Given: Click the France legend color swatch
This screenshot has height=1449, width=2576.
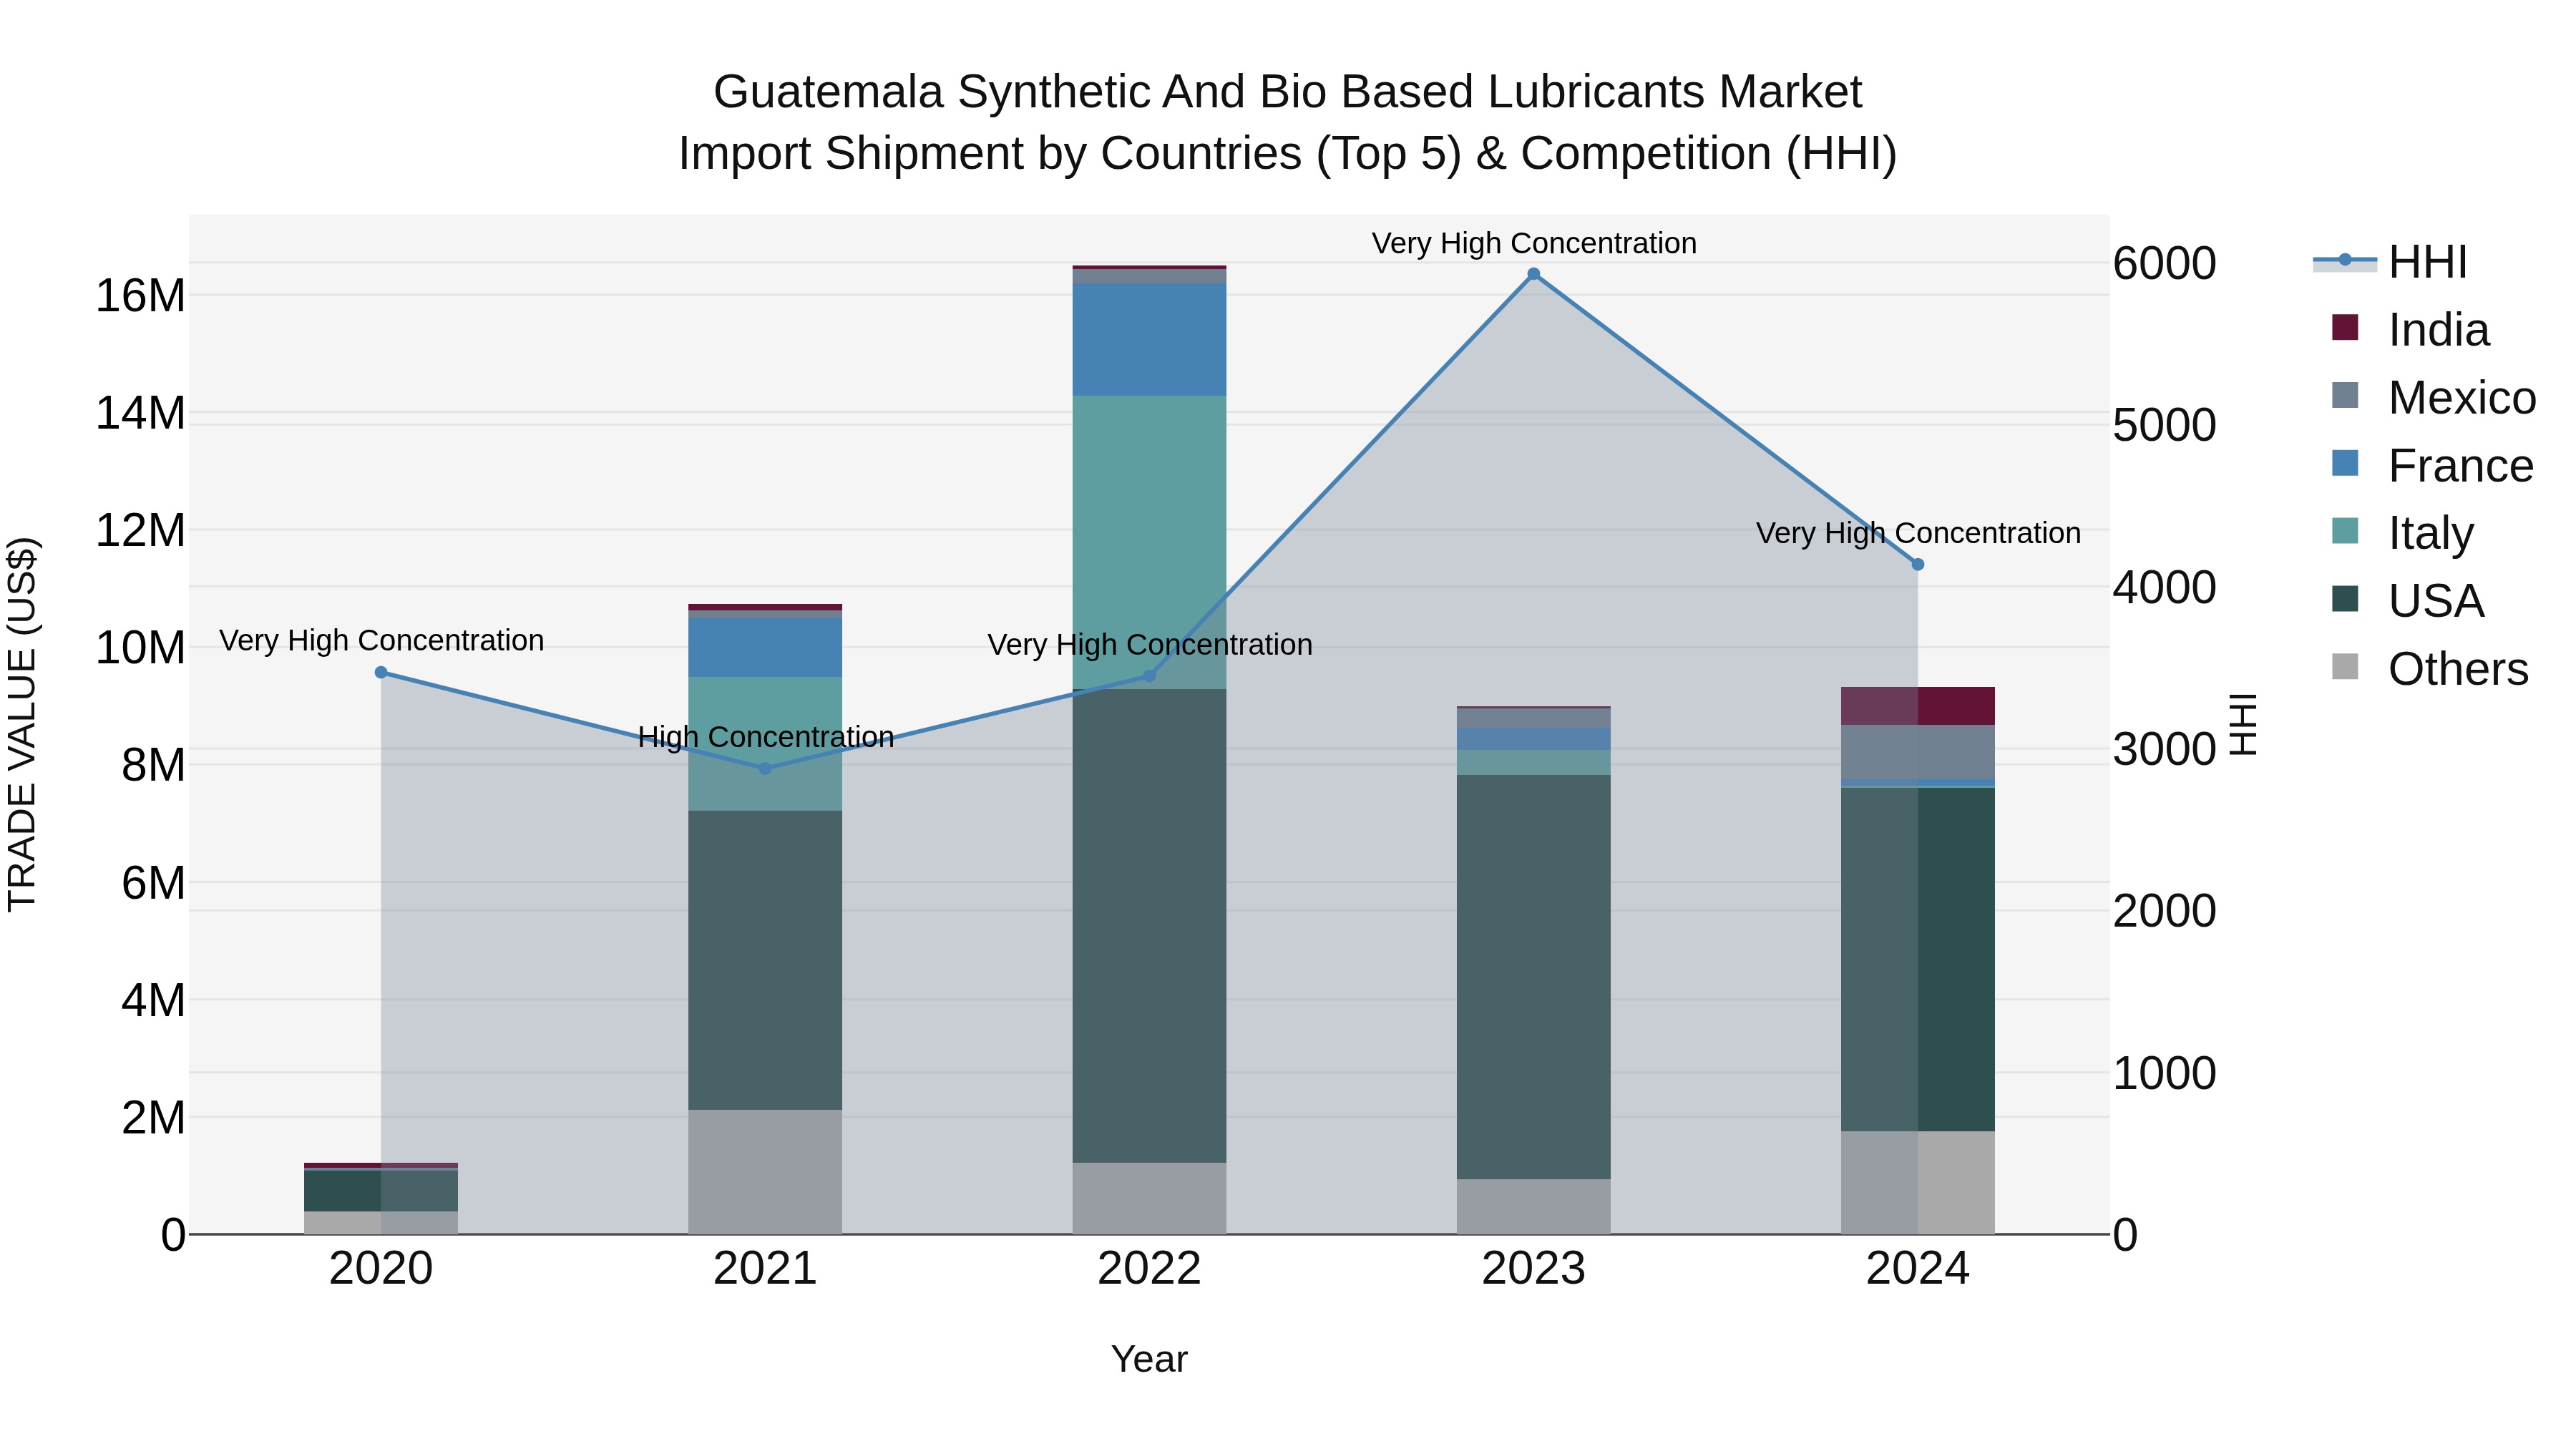Looking at the screenshot, I should 2345,463.
